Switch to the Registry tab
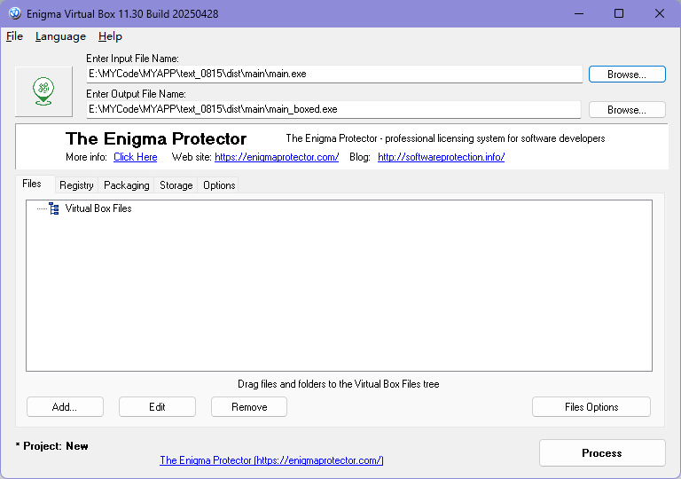The image size is (681, 479). coord(76,185)
